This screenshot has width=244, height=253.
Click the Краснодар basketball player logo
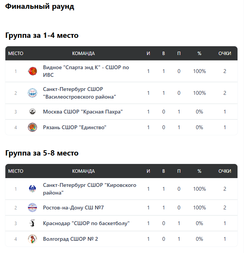coord(32,223)
